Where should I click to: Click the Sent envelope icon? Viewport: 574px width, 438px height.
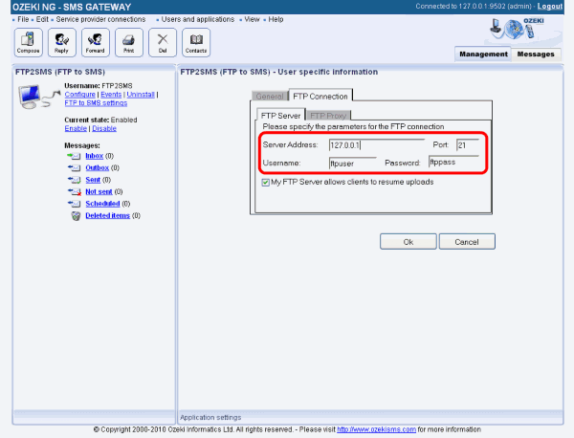(74, 180)
